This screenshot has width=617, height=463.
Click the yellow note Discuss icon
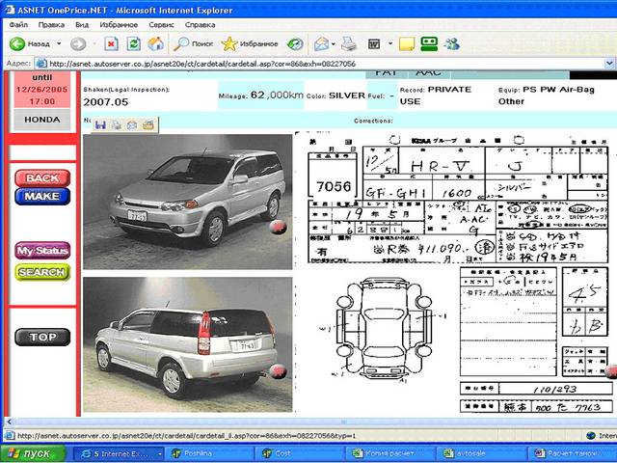[x=407, y=43]
